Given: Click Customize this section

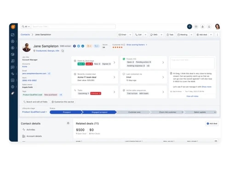Looking at the screenshot, I should pos(63,102).
